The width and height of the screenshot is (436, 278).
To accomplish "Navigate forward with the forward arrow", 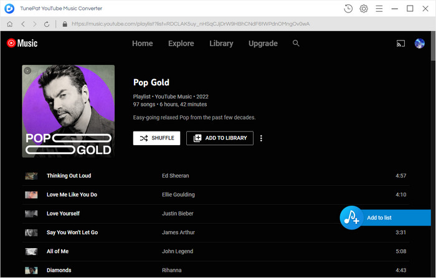I will (35, 24).
